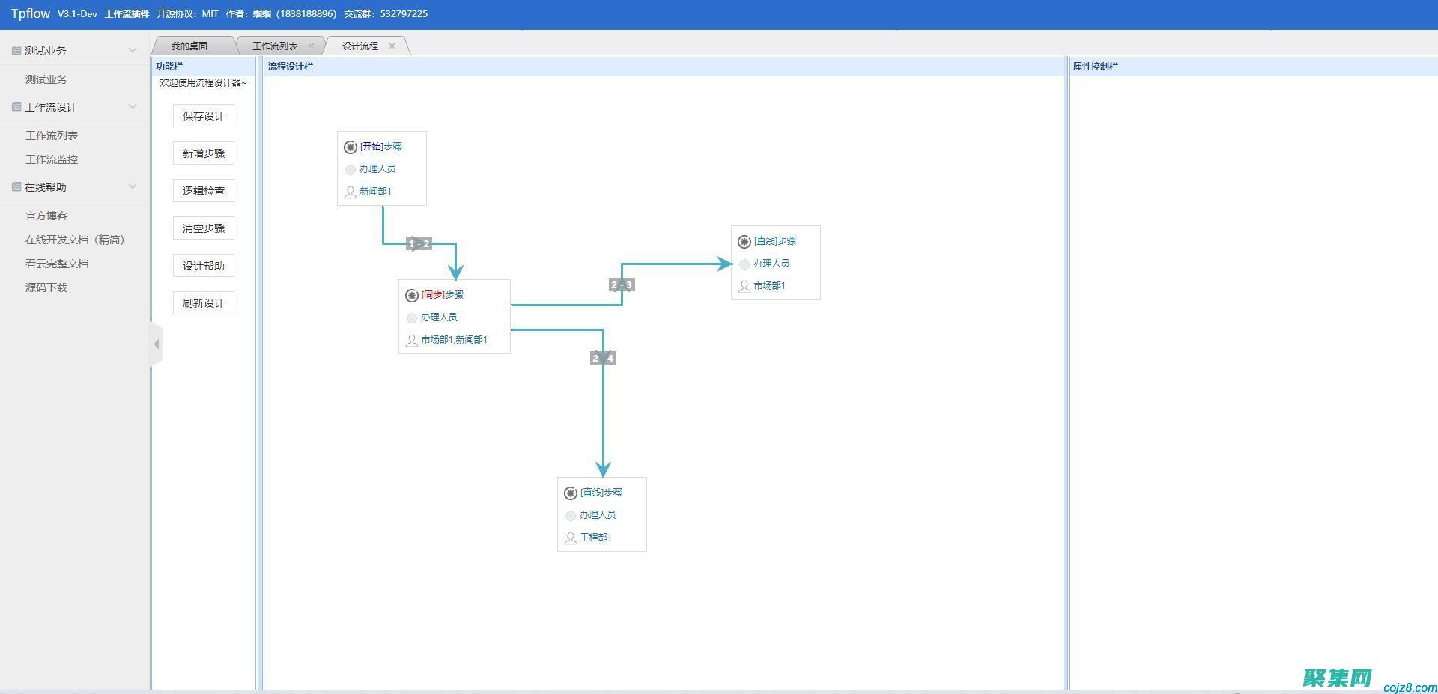This screenshot has height=694, width=1438.
Task: Collapse the 测试业务 sidebar section chevron
Action: (x=133, y=51)
